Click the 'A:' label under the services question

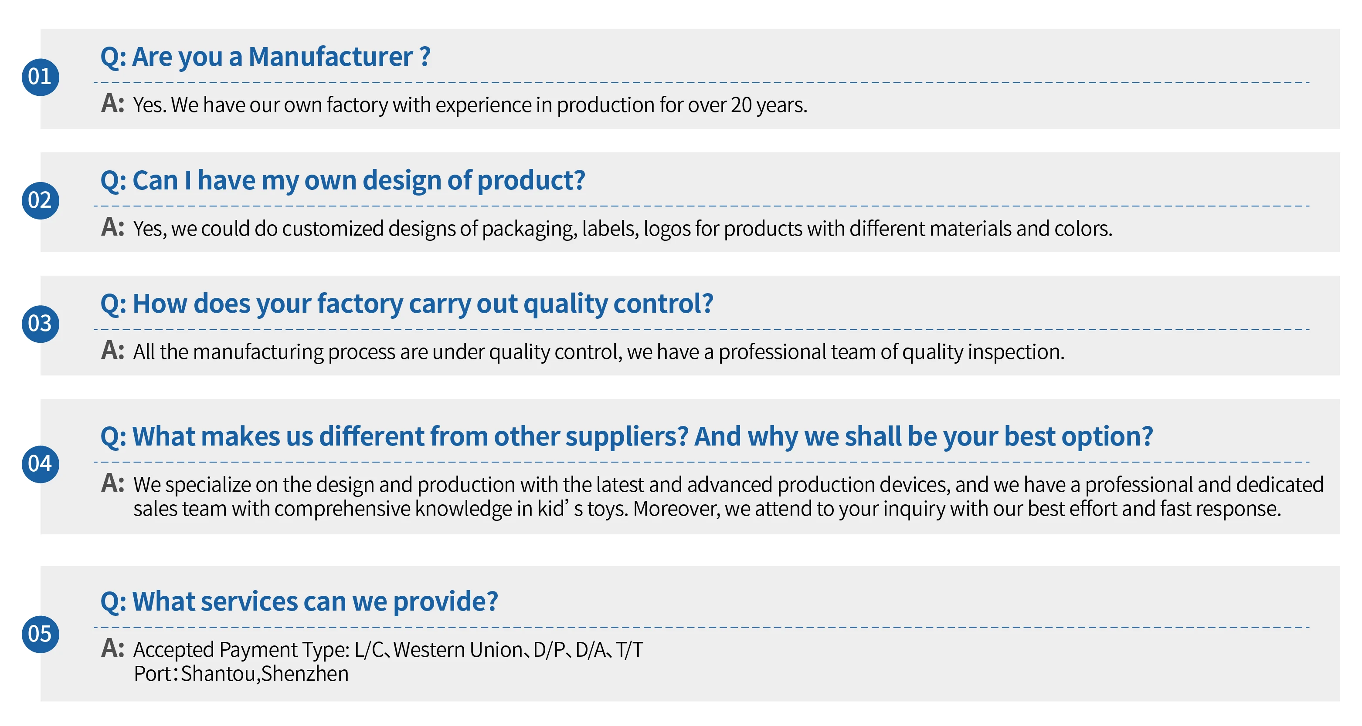(112, 648)
